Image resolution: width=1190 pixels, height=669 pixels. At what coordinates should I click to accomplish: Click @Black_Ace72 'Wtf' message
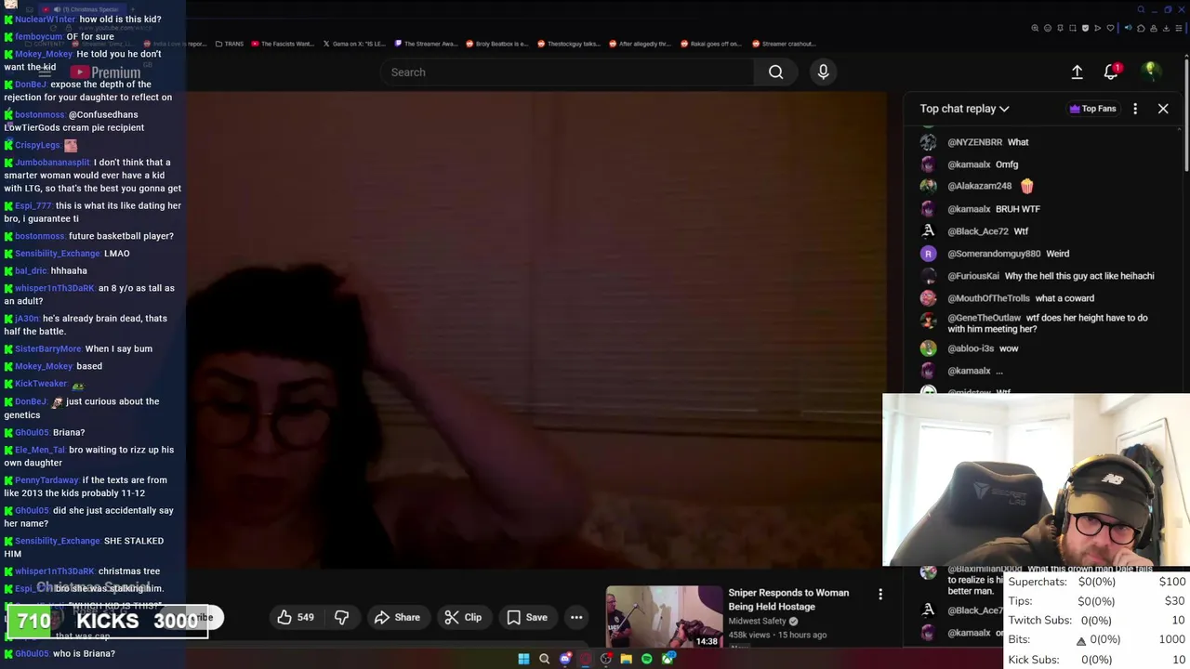[x=987, y=231]
